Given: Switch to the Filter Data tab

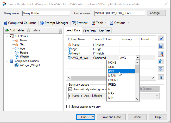Looking at the screenshot, I should [x=89, y=31].
